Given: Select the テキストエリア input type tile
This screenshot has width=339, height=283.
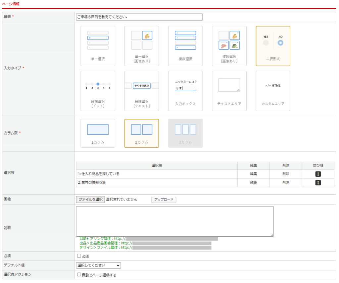Looking at the screenshot, I should click(x=229, y=91).
